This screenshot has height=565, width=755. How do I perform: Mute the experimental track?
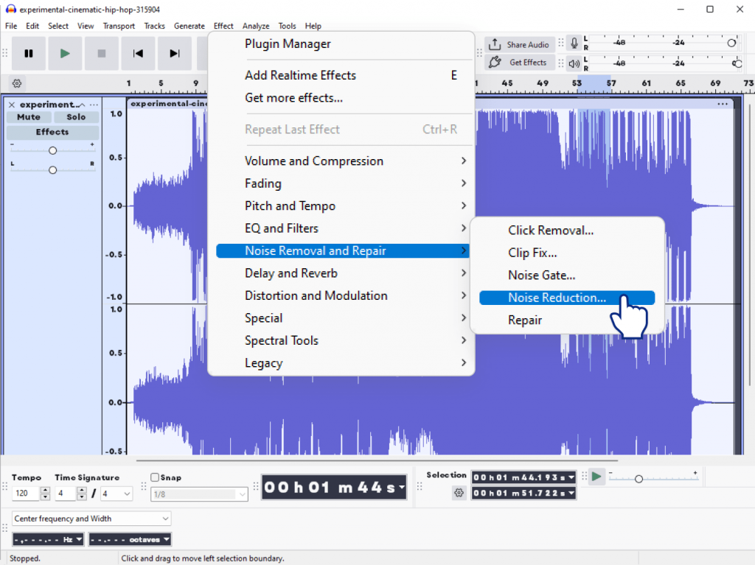(x=29, y=117)
